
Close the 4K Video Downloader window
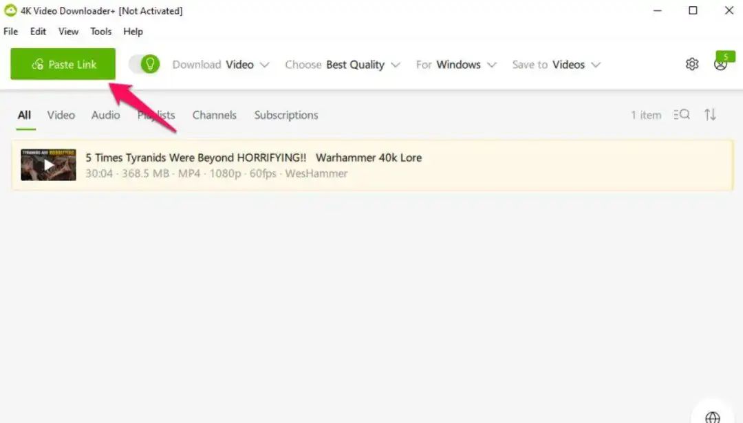(729, 10)
